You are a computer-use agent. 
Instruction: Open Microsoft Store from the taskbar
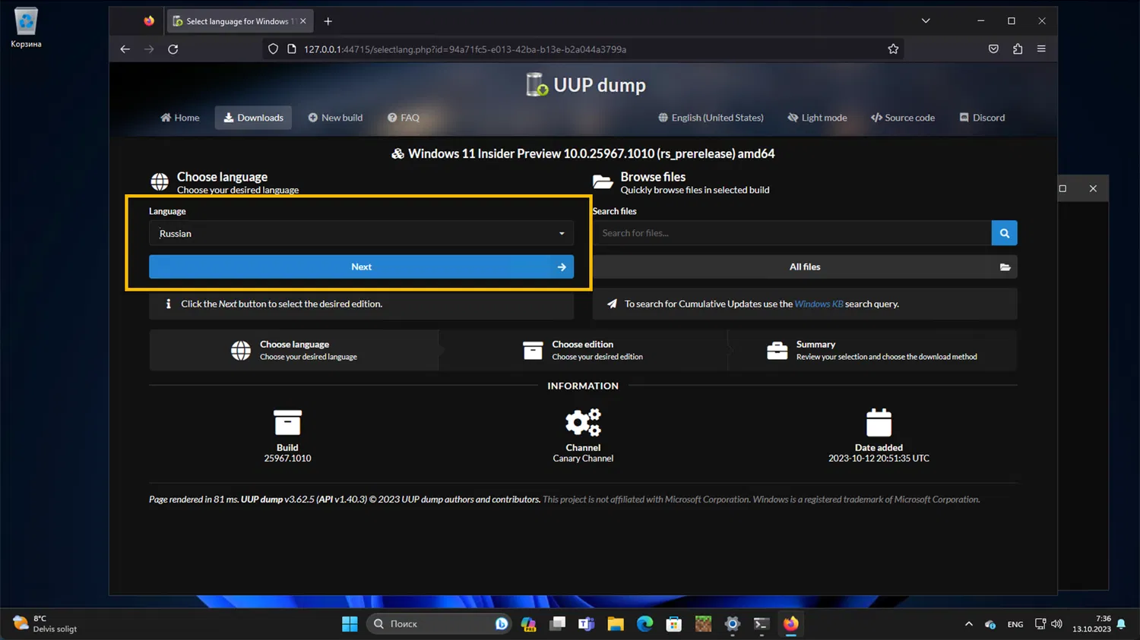[x=674, y=624]
